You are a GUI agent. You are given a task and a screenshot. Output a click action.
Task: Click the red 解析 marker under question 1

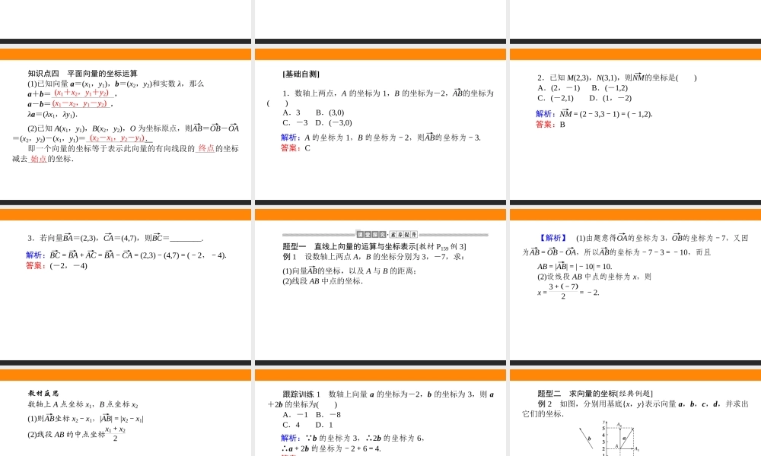(288, 138)
